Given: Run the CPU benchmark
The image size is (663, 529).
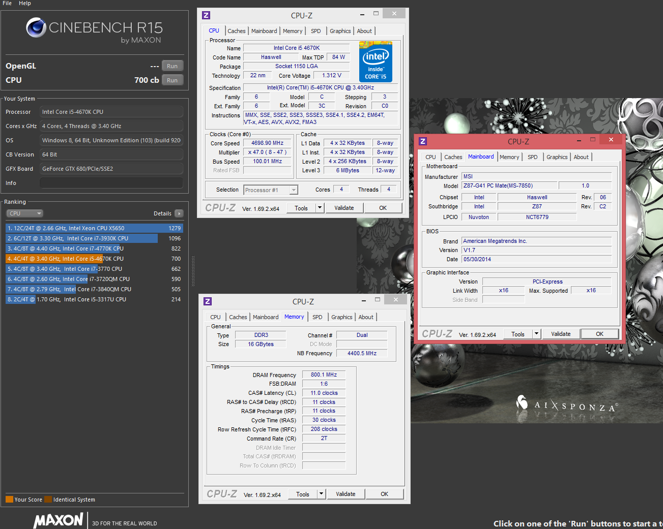Looking at the screenshot, I should coord(172,80).
